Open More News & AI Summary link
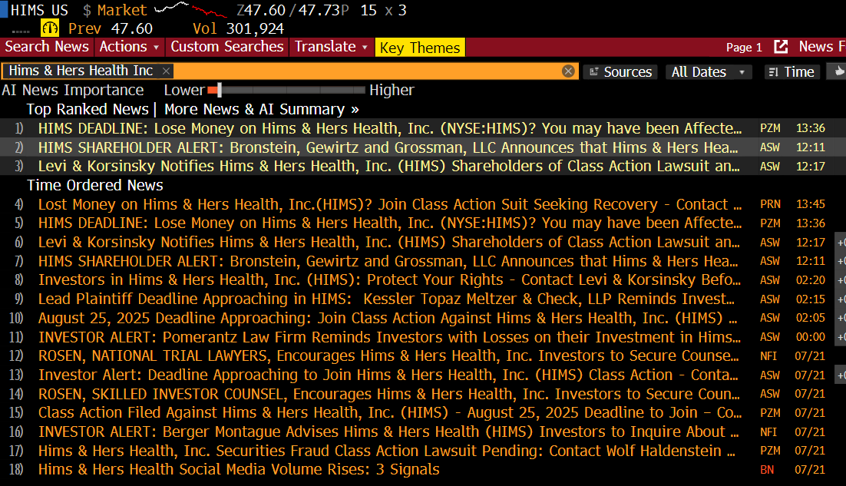The width and height of the screenshot is (846, 486). click(261, 110)
